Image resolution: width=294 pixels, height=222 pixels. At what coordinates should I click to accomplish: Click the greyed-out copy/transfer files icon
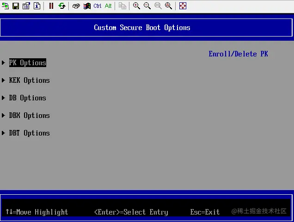point(122,6)
